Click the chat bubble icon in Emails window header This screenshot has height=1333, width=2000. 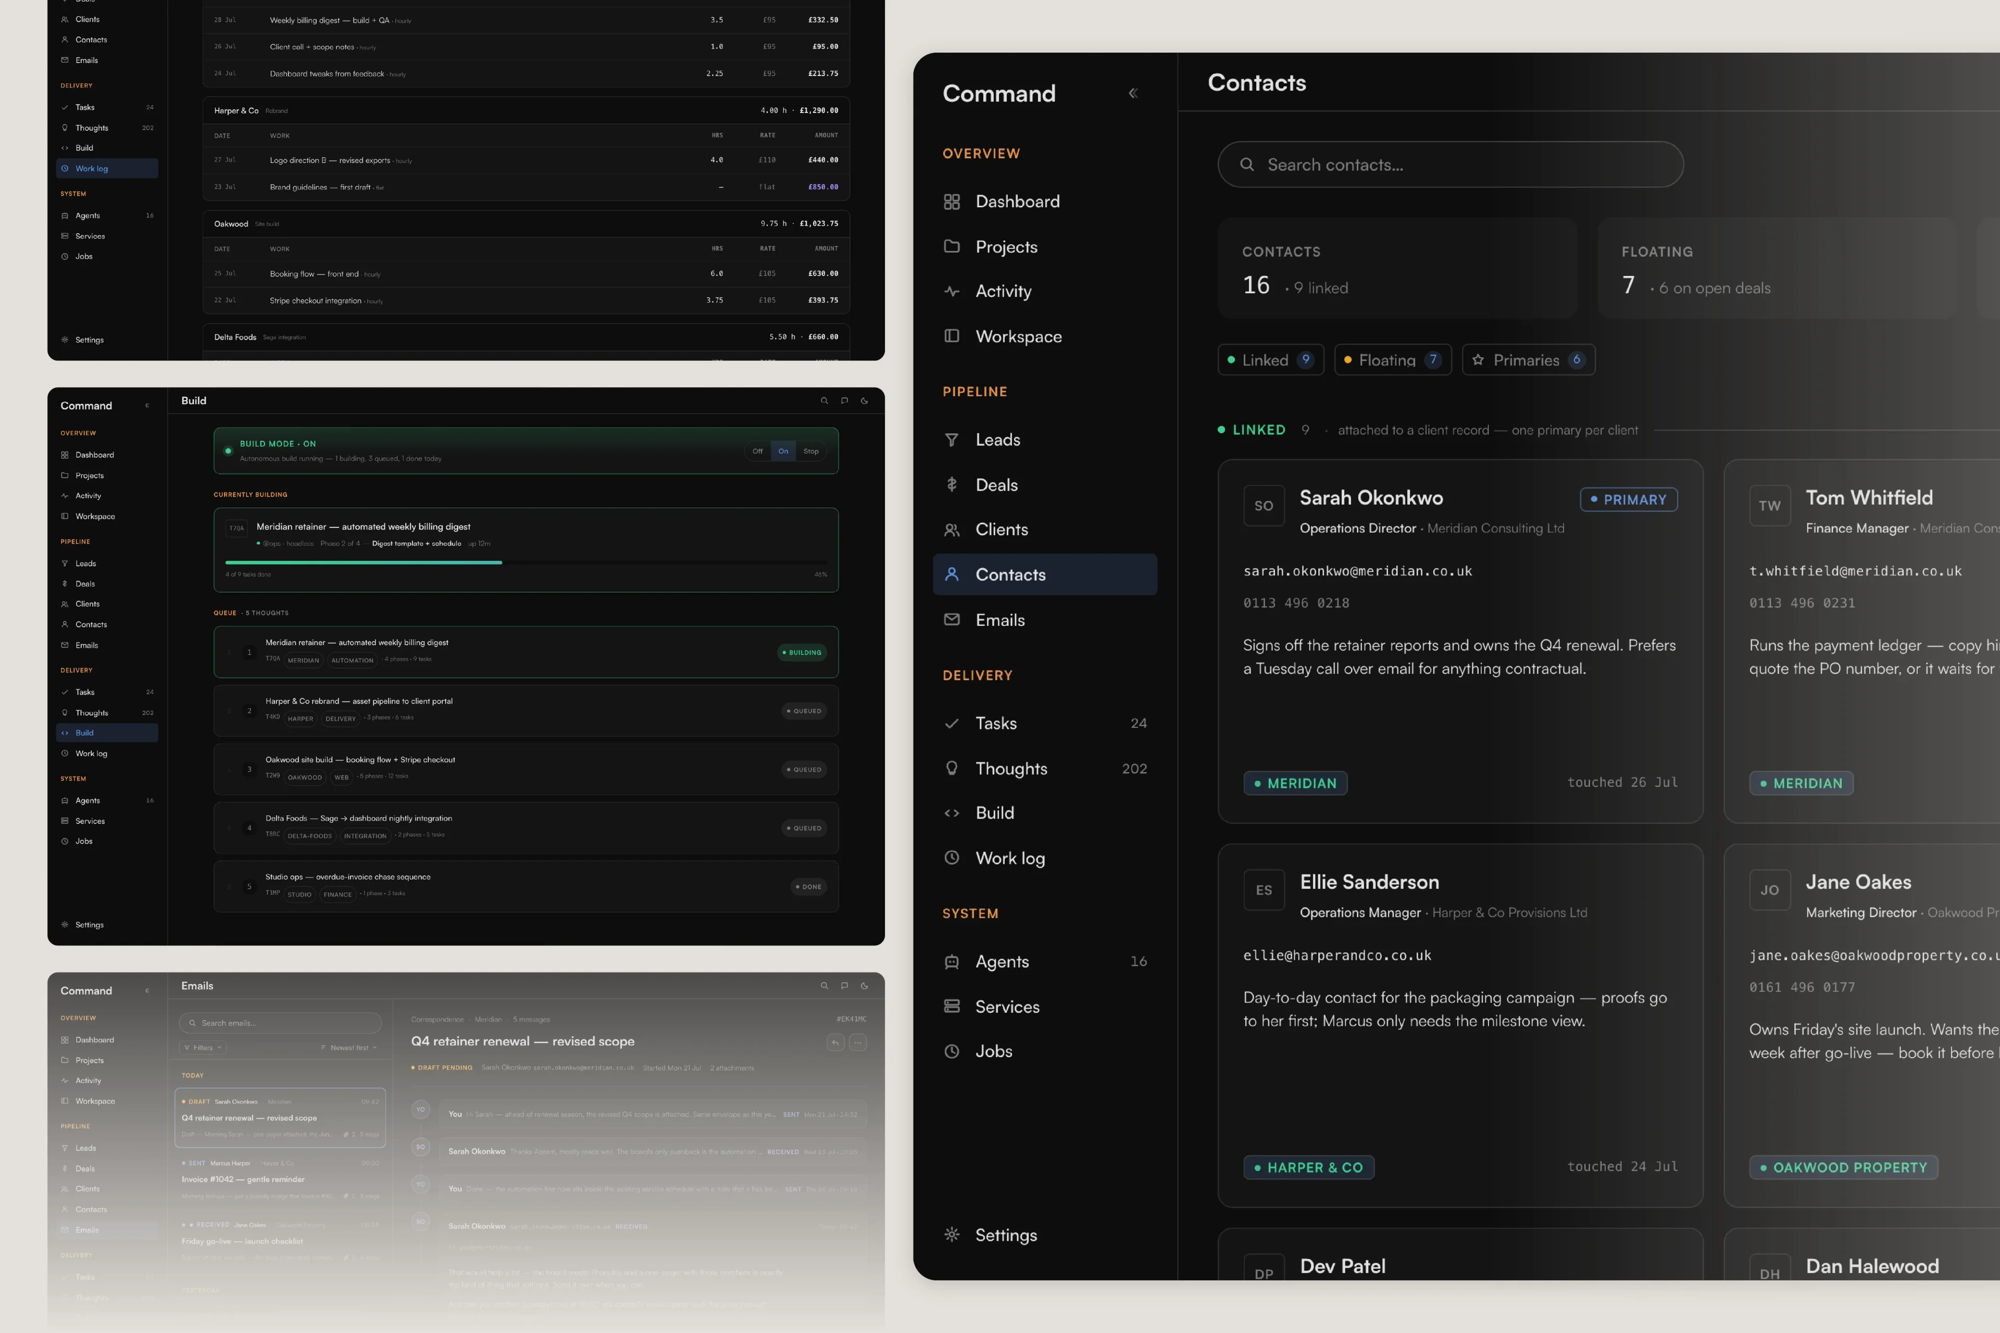(844, 985)
